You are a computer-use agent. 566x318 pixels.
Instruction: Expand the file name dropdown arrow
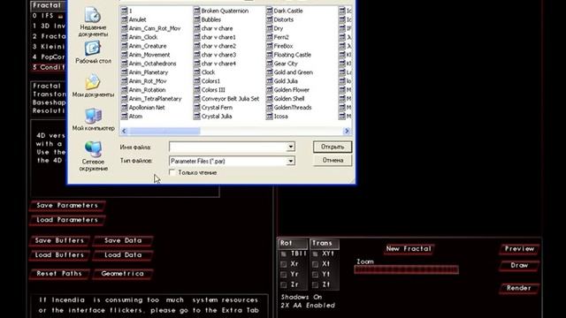tap(291, 147)
